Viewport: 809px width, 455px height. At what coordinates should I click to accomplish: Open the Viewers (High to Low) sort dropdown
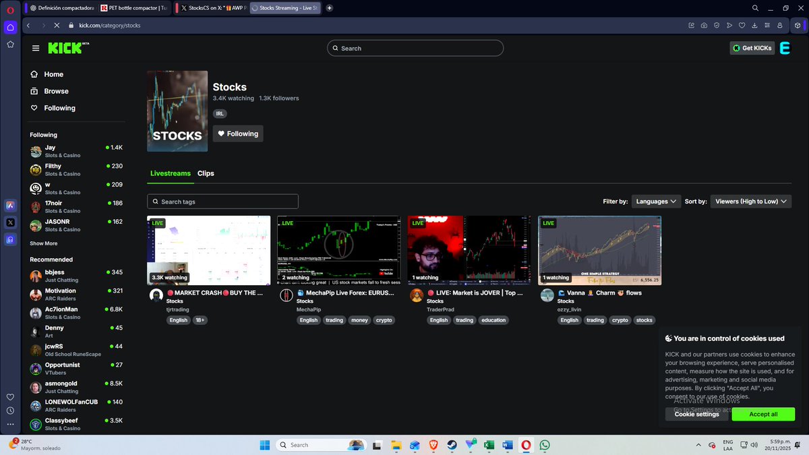tap(750, 201)
